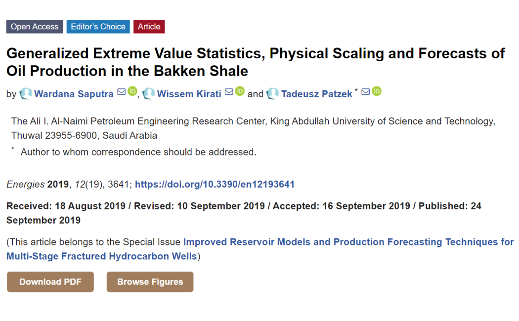Screen dimensions: 519x321
Task: Open Tadeusz Patzek's ORCID iD icon
Action: coord(377,91)
